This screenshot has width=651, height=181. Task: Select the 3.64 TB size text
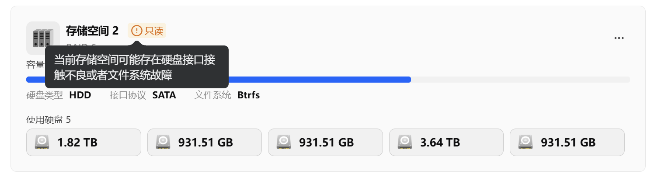[x=440, y=142]
